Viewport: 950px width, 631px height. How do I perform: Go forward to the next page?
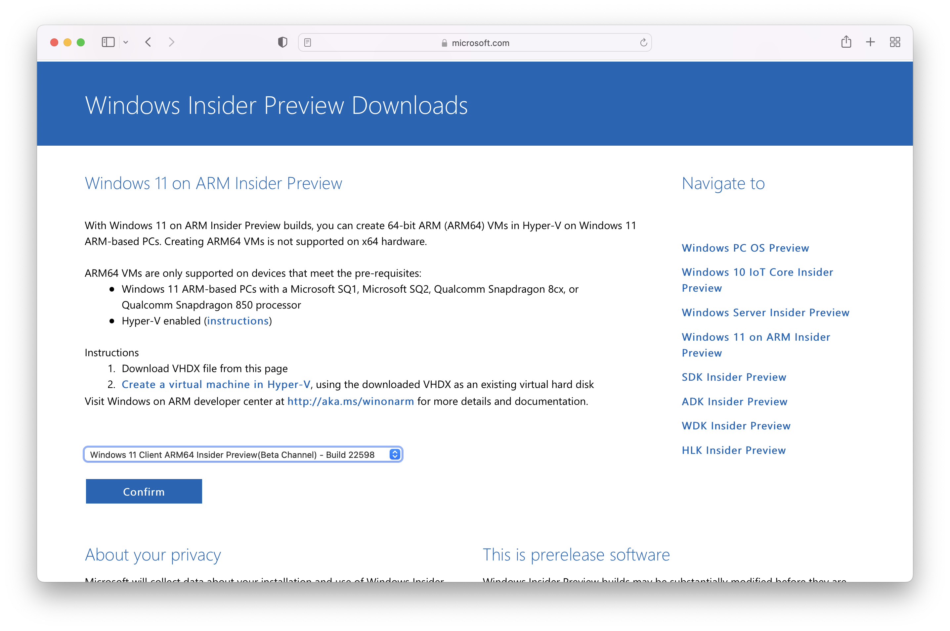pyautogui.click(x=172, y=42)
